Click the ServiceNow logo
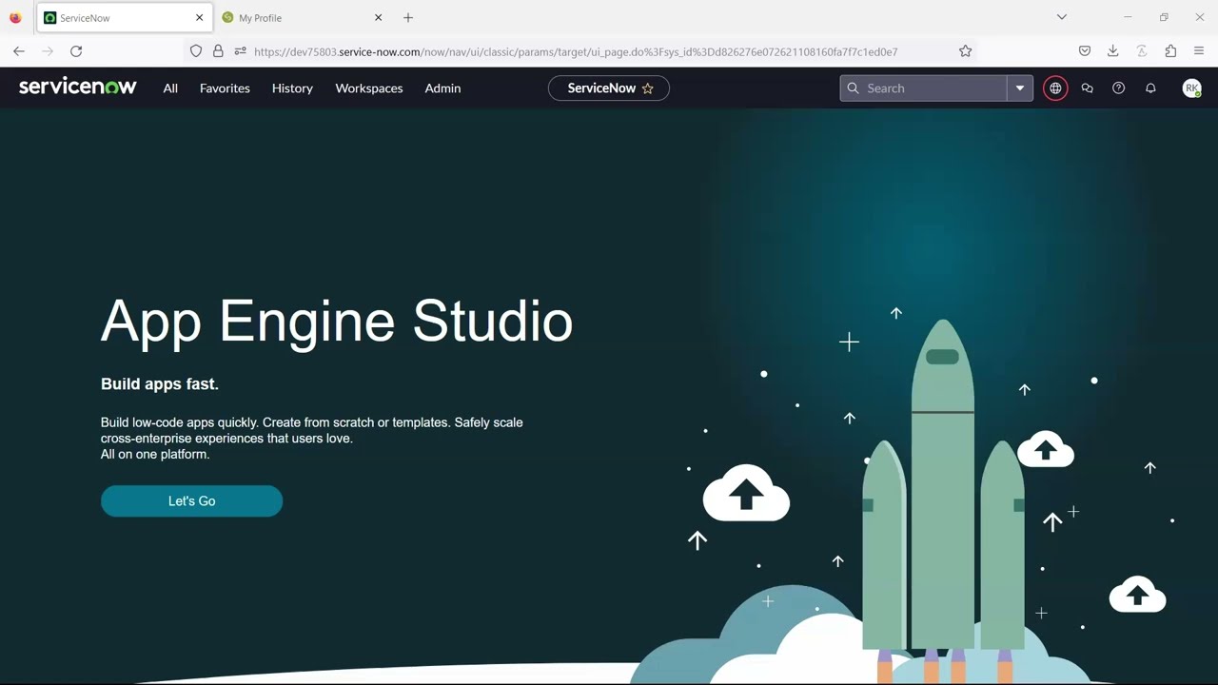The height and width of the screenshot is (685, 1218). [x=78, y=87]
